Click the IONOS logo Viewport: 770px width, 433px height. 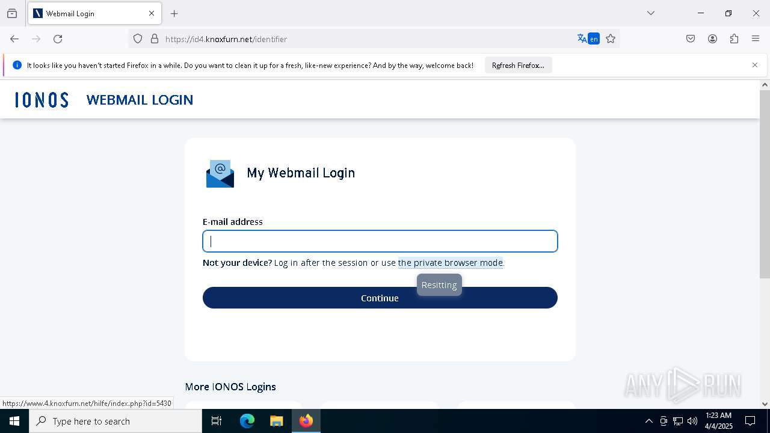(x=42, y=100)
